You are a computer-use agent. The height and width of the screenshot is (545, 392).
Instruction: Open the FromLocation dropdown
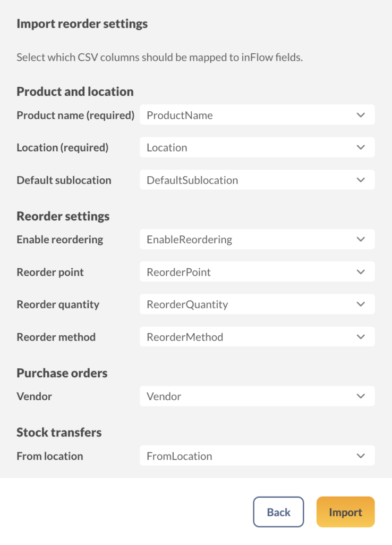[x=257, y=456]
